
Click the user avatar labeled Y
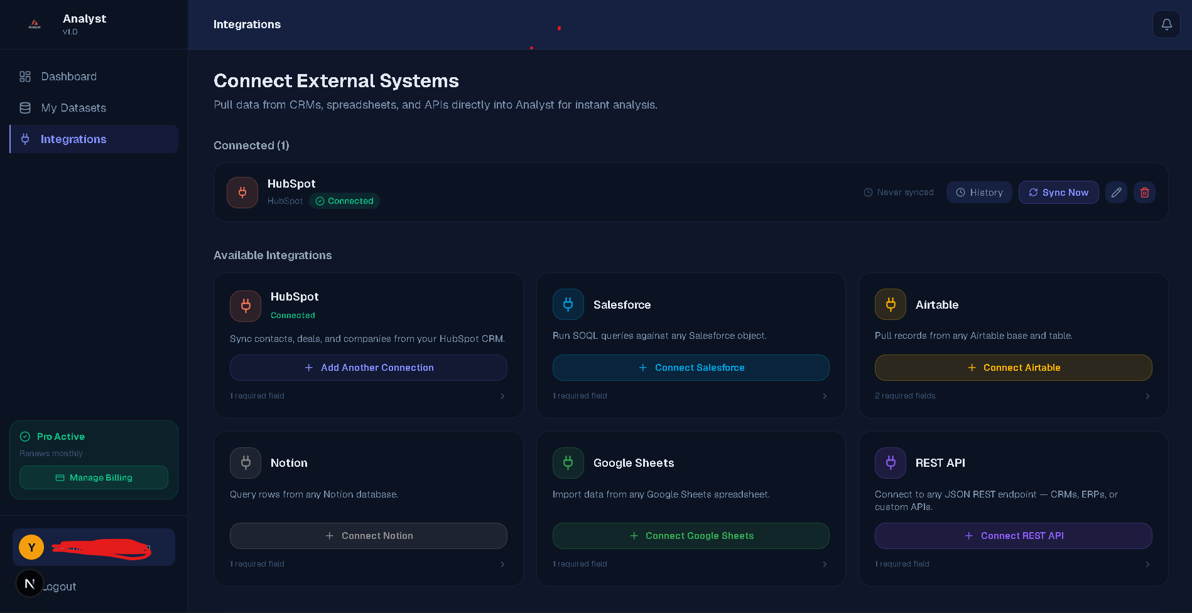click(x=31, y=547)
